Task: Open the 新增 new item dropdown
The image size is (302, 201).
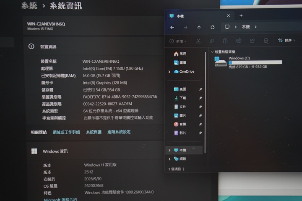Action: coord(178,41)
